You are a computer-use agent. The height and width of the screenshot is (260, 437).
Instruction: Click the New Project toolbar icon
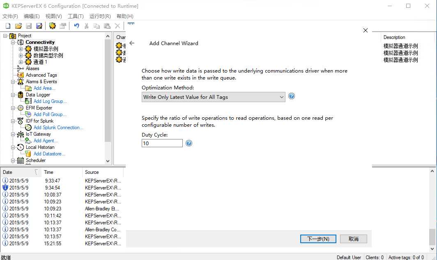click(8, 26)
